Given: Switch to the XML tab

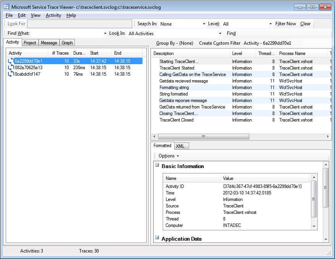Looking at the screenshot, I should pos(181,146).
